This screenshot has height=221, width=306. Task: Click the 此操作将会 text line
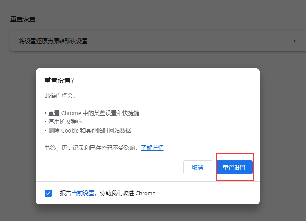56,95
